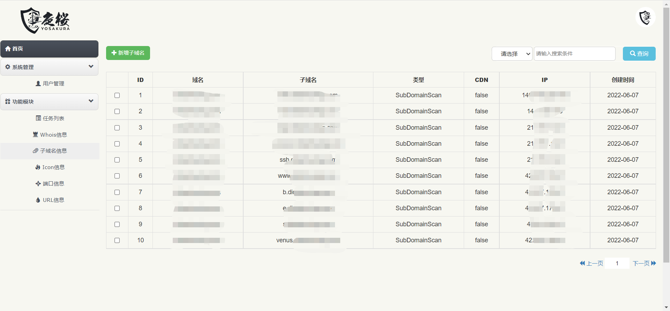Check the box for row ID 4

coord(117,144)
